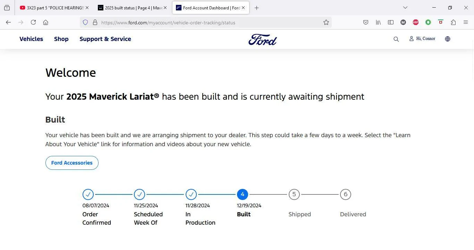Switch to the 2025 built status tab

133,8
